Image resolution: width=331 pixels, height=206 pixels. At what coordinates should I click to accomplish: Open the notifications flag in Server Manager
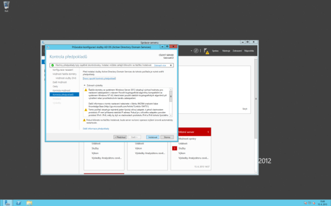[x=206, y=51]
